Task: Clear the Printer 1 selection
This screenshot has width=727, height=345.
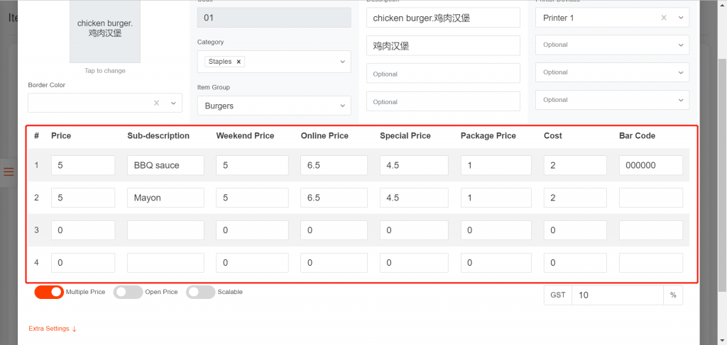Action: click(664, 18)
